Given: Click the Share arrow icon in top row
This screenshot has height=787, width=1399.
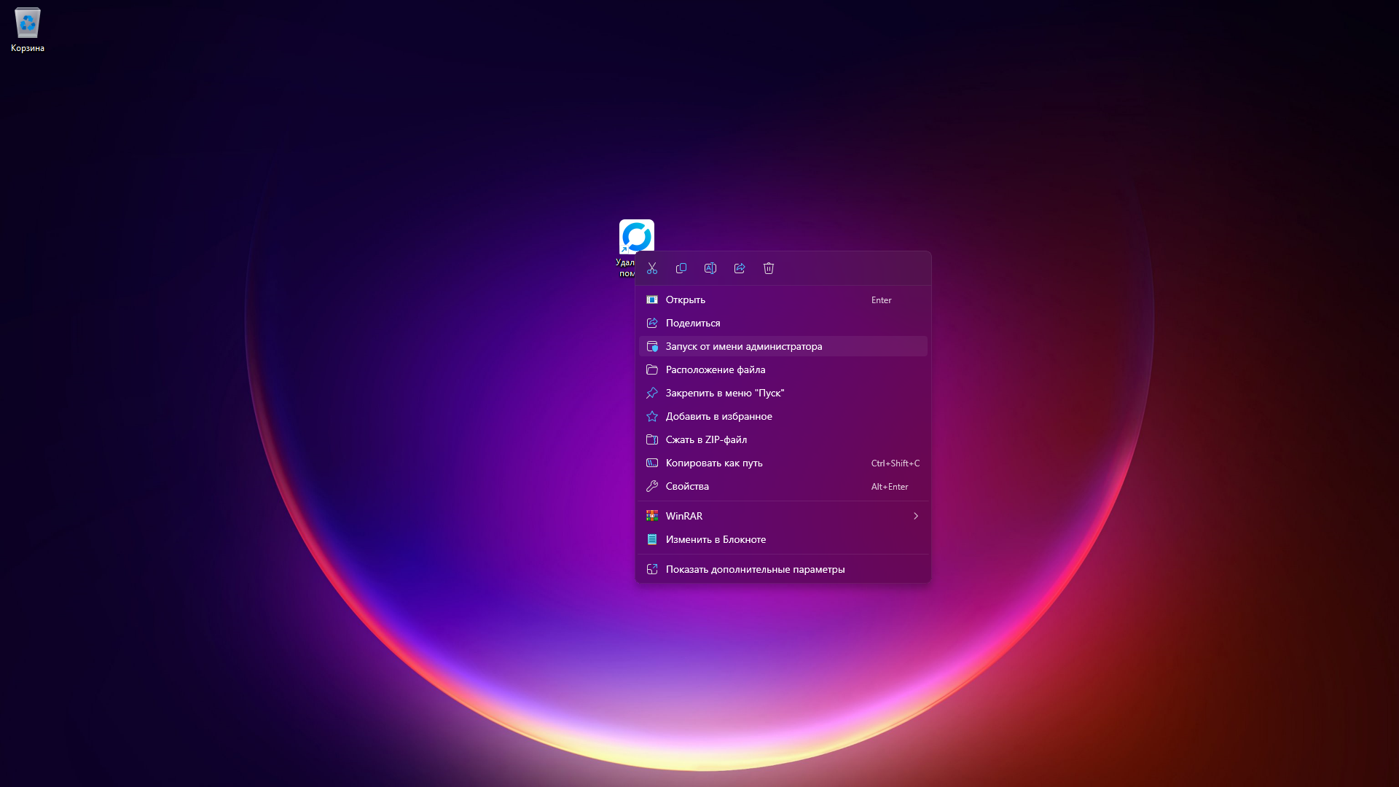Looking at the screenshot, I should pos(740,268).
